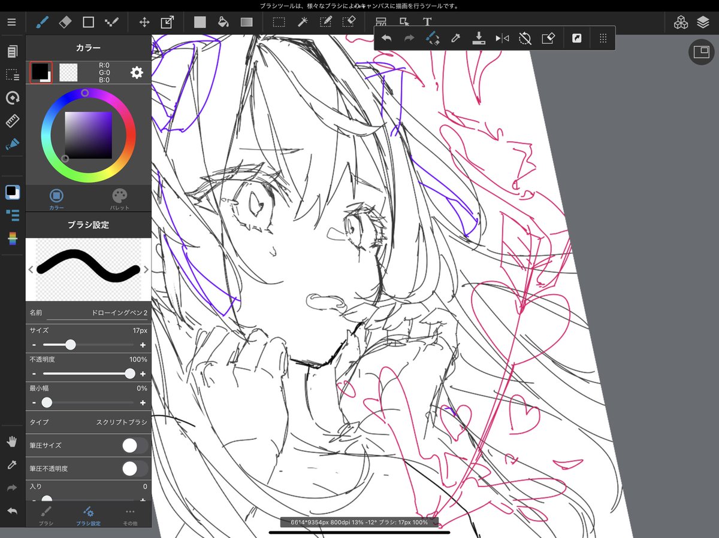Click redo arrow in left sidebar
Viewport: 719px width, 538px height.
(12, 488)
